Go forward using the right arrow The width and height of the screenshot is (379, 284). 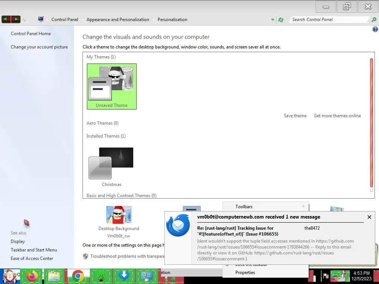pos(16,19)
